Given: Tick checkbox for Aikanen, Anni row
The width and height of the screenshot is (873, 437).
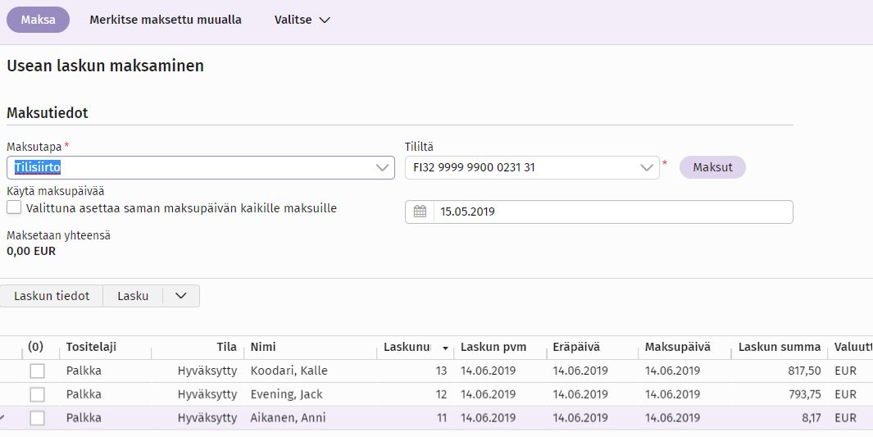Looking at the screenshot, I should coord(38,418).
